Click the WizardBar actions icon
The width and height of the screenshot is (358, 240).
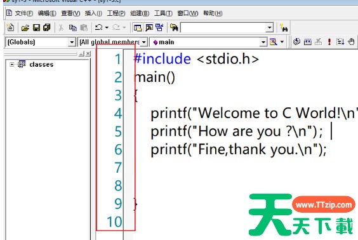(x=274, y=42)
